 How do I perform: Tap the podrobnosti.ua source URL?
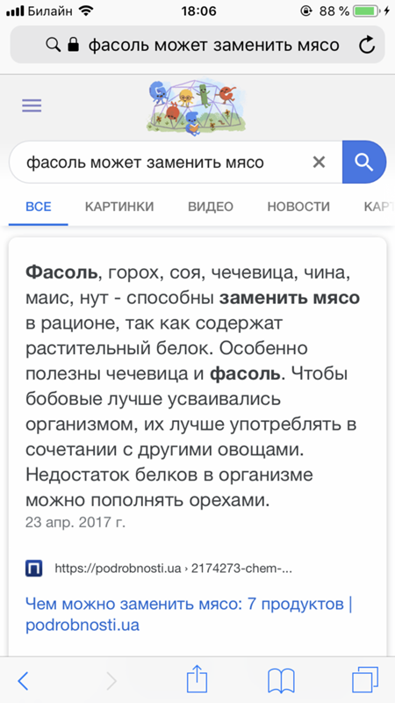coord(173,569)
